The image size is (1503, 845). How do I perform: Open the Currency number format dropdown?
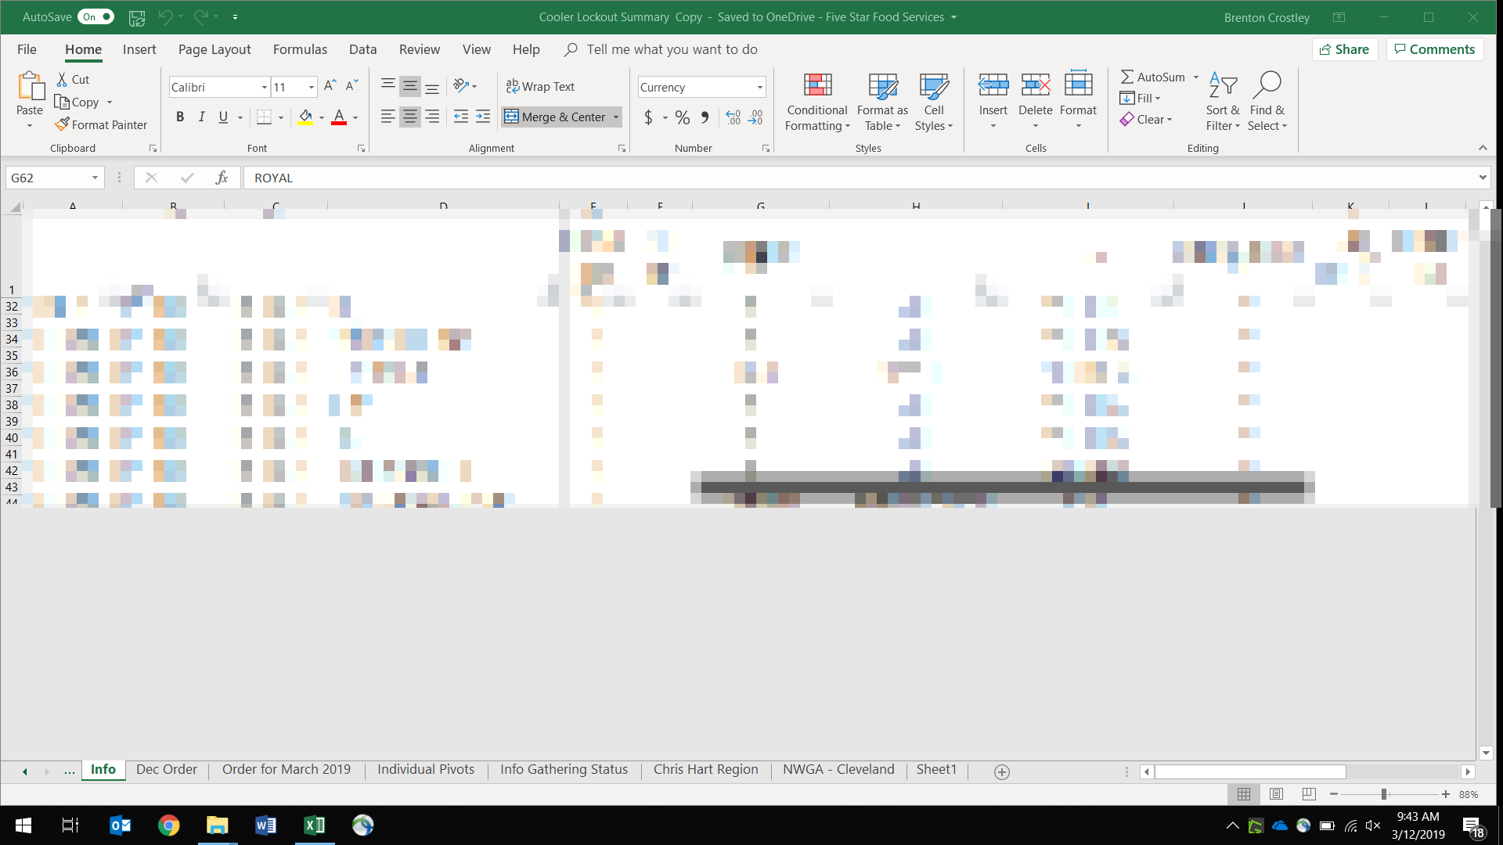pos(758,86)
